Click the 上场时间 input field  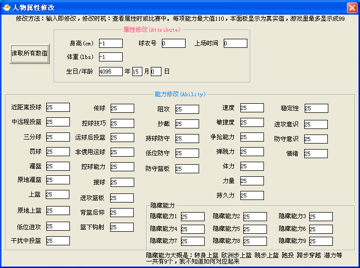tap(235, 43)
